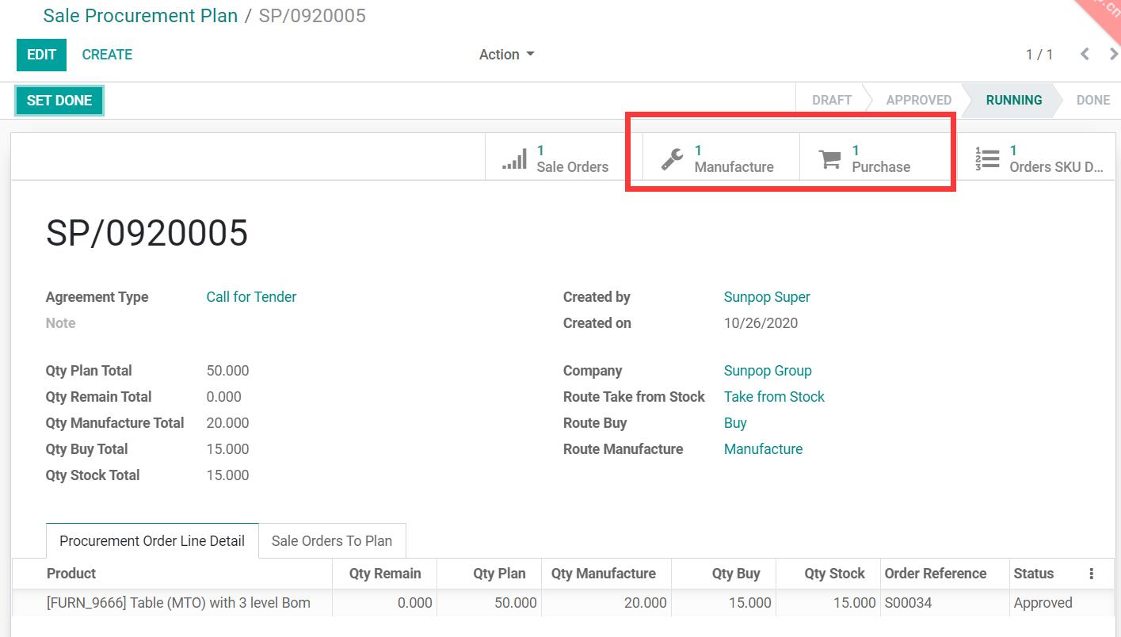1121x637 pixels.
Task: Open the Call for Tender link
Action: point(251,297)
